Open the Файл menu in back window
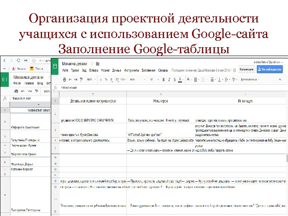Image resolution: width=288 pixels, height=216 pixels. click(17, 83)
